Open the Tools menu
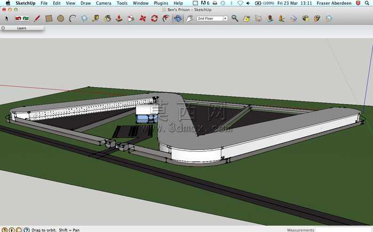373x232 pixels. (x=122, y=3)
